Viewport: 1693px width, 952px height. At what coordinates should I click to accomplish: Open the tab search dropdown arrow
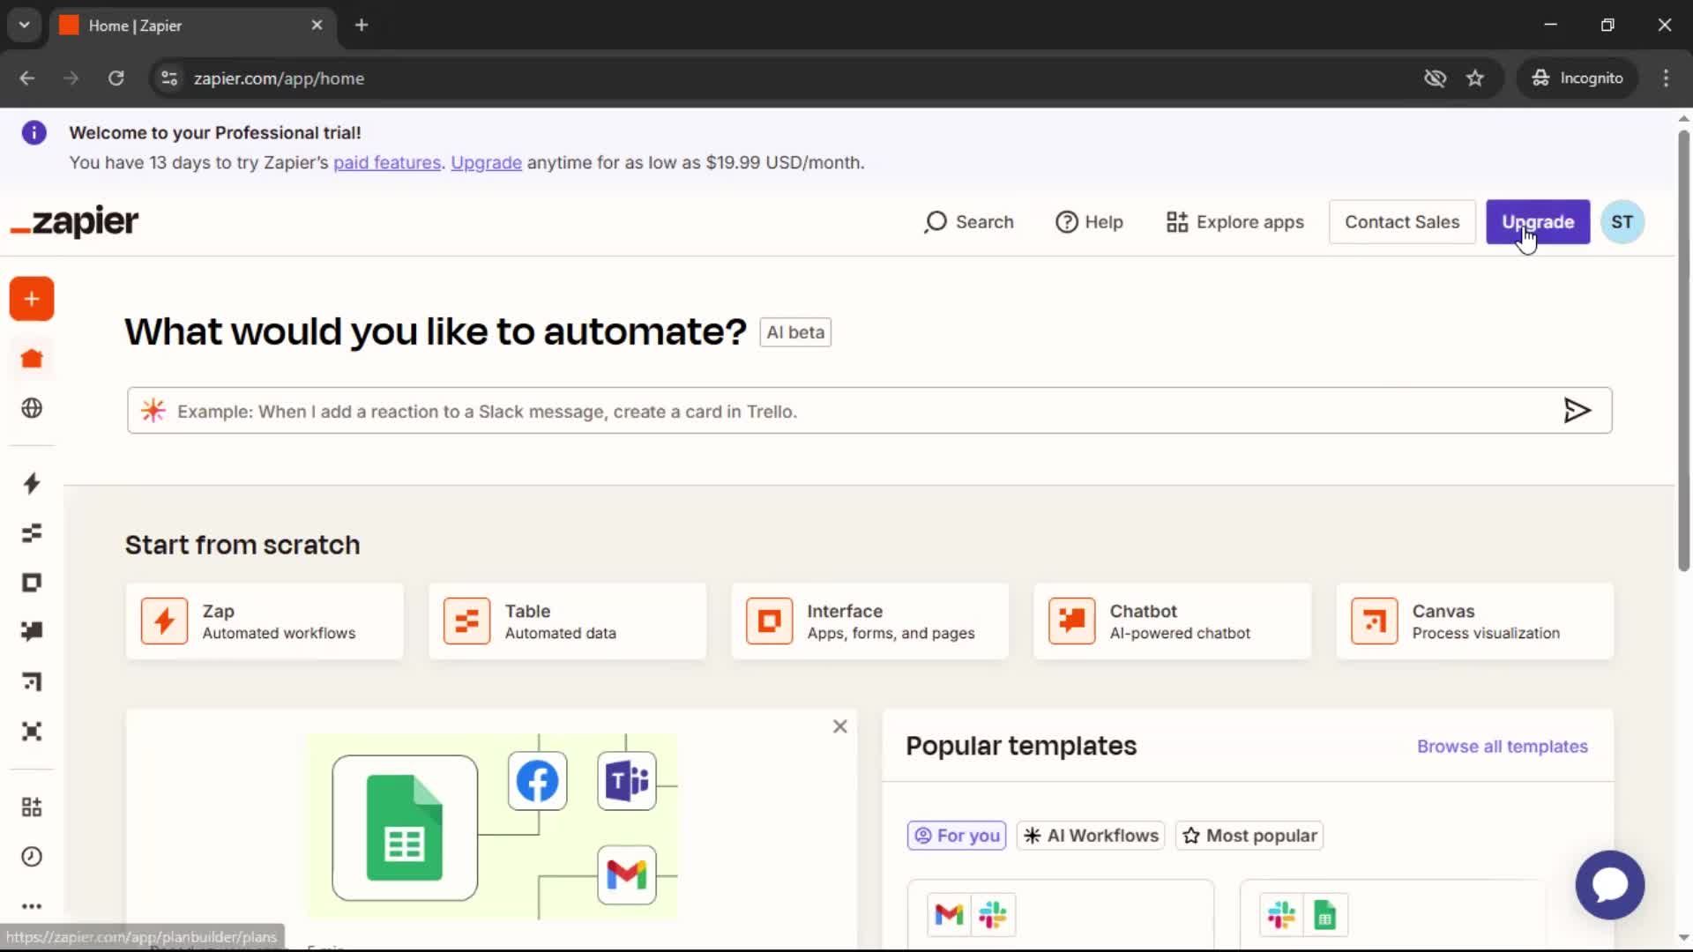click(x=25, y=25)
